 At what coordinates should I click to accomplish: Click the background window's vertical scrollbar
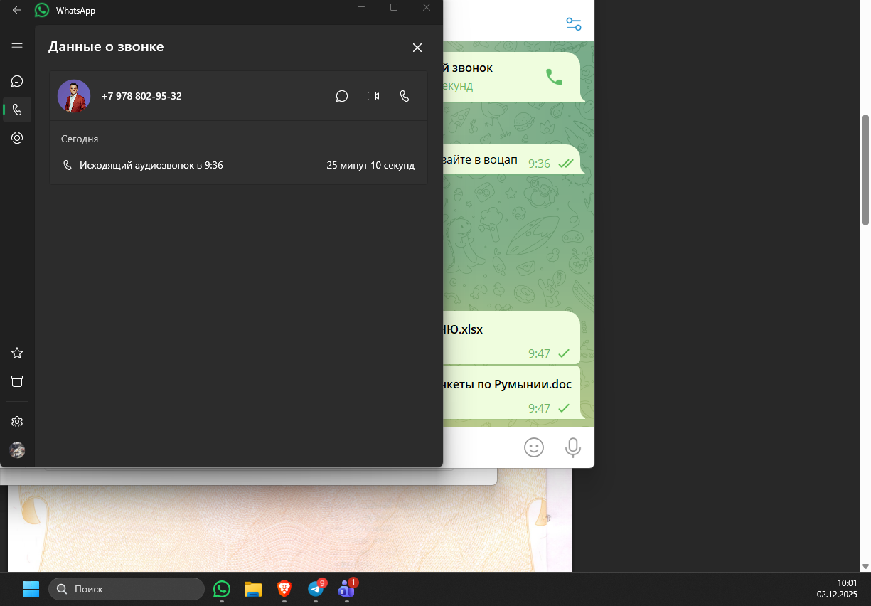pos(865,171)
